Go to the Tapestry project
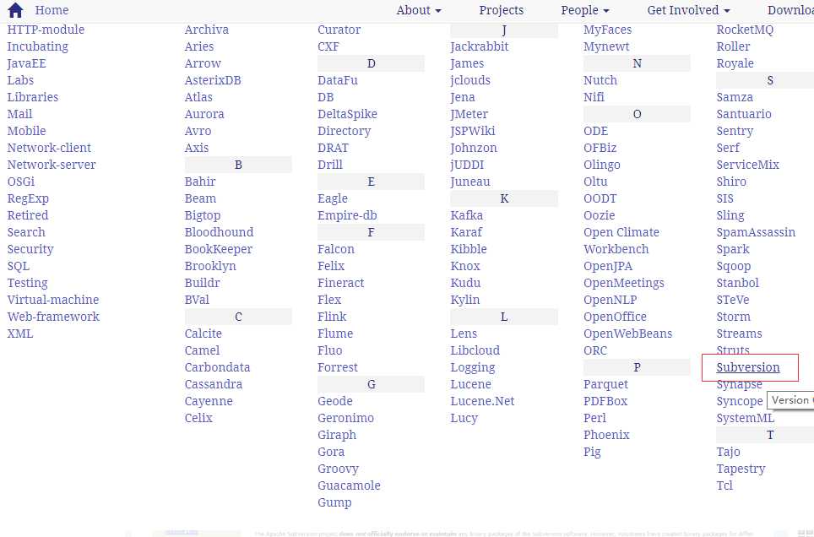Screen dimensions: 814x537 (741, 469)
